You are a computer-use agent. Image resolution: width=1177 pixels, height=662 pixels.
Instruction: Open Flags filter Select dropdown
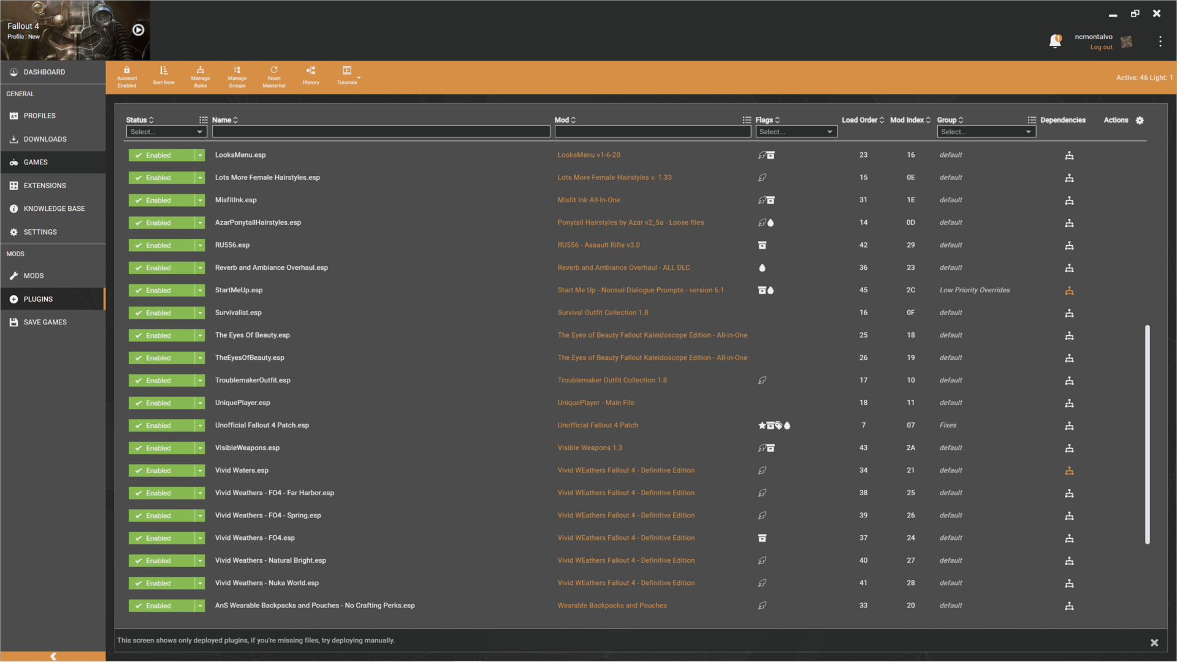pos(796,132)
